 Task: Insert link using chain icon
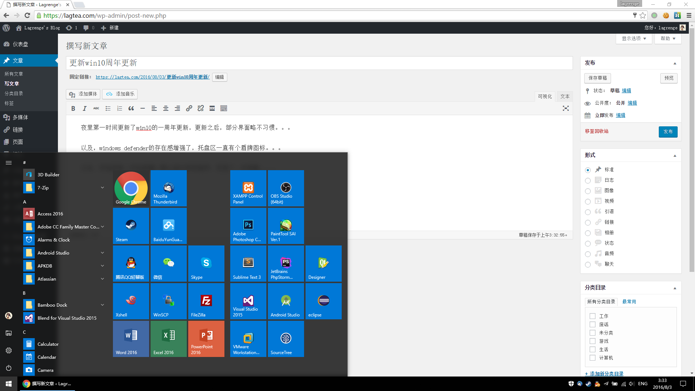(189, 108)
